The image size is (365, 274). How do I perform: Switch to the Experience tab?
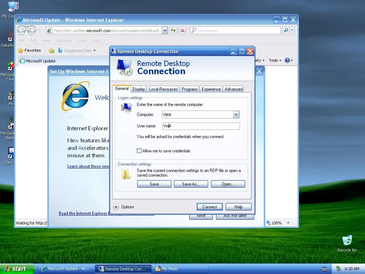(x=211, y=89)
